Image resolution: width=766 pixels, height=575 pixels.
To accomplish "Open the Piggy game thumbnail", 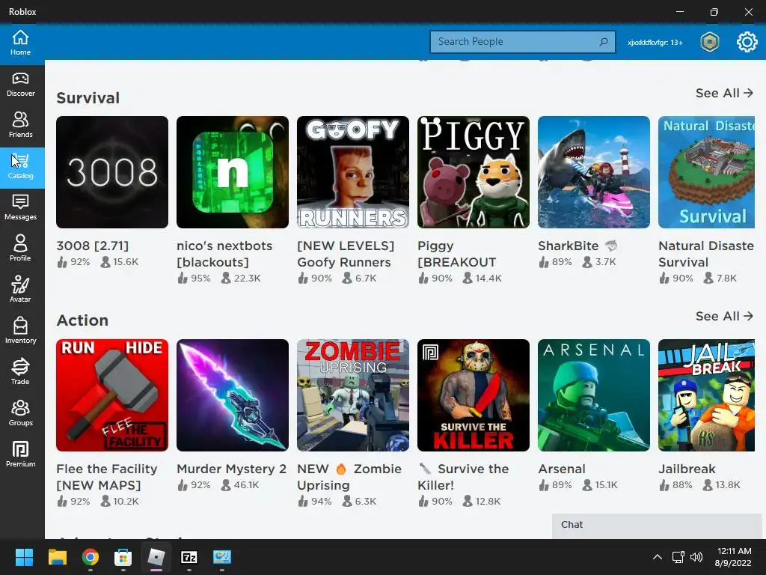I will 474,172.
